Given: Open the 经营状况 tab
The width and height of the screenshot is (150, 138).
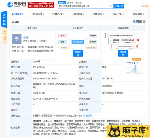Looking at the screenshot, I should (x=98, y=14).
